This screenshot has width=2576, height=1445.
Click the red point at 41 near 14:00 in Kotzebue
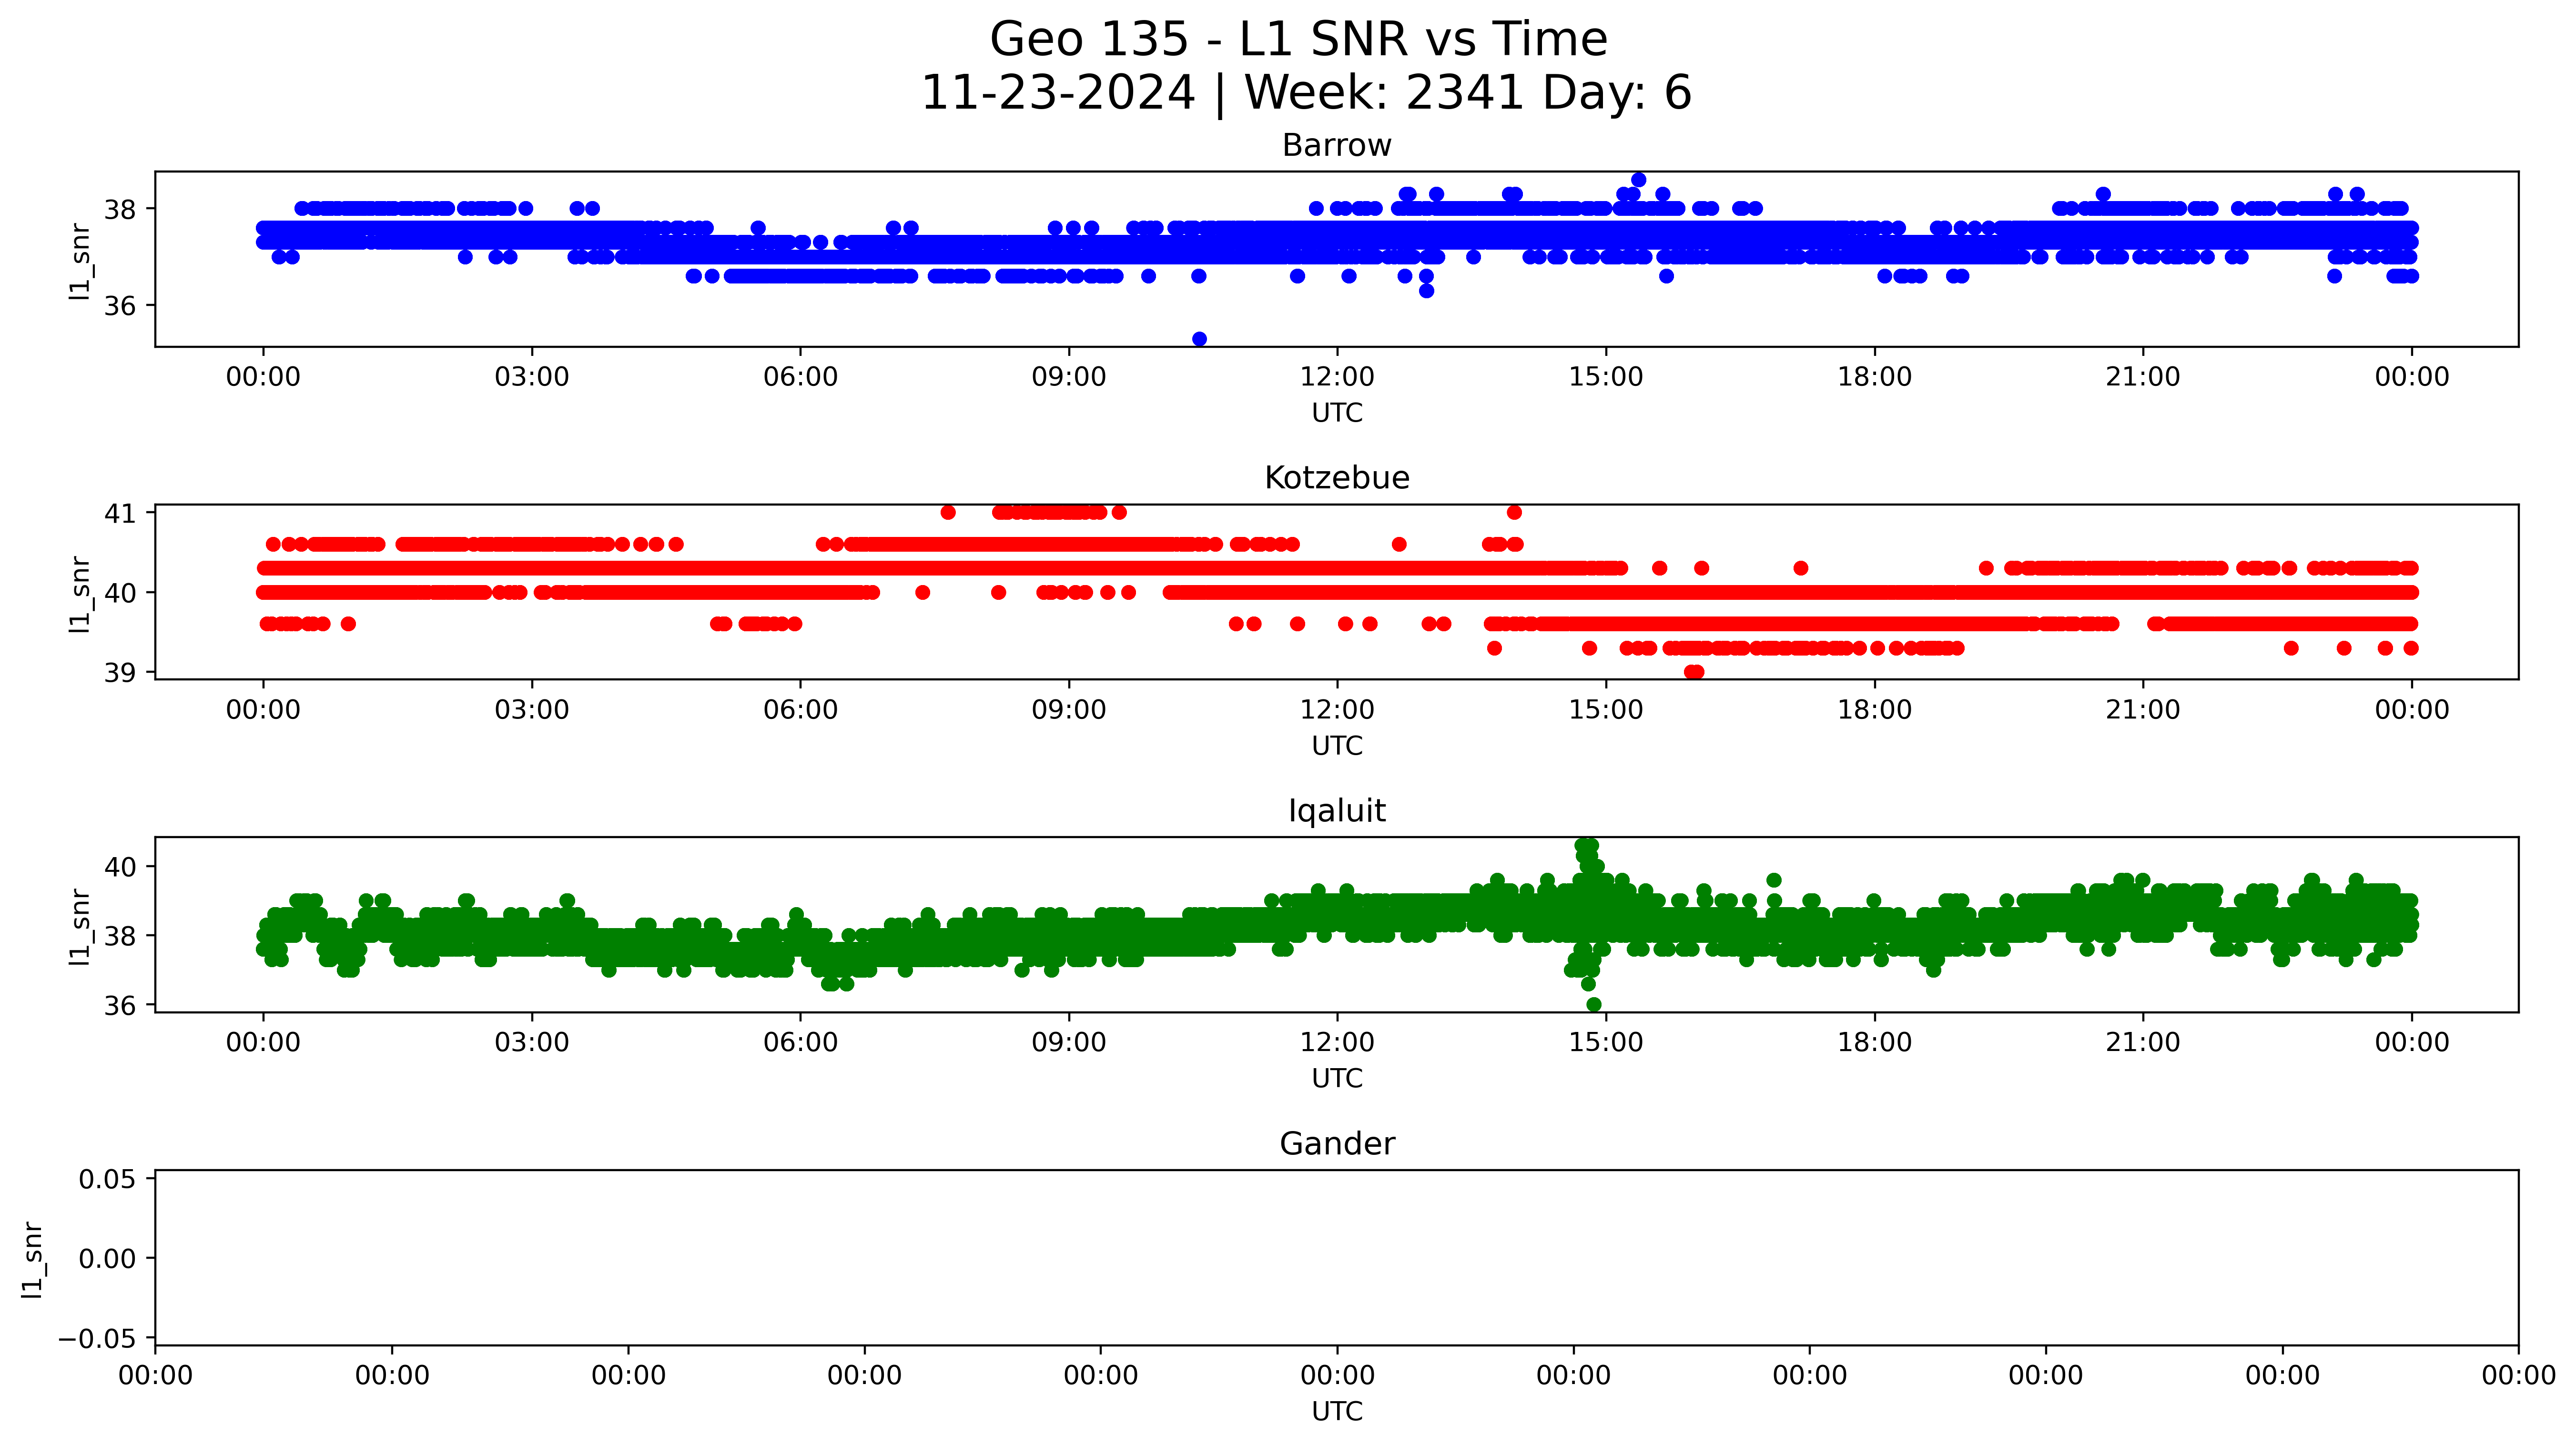pyautogui.click(x=1514, y=513)
